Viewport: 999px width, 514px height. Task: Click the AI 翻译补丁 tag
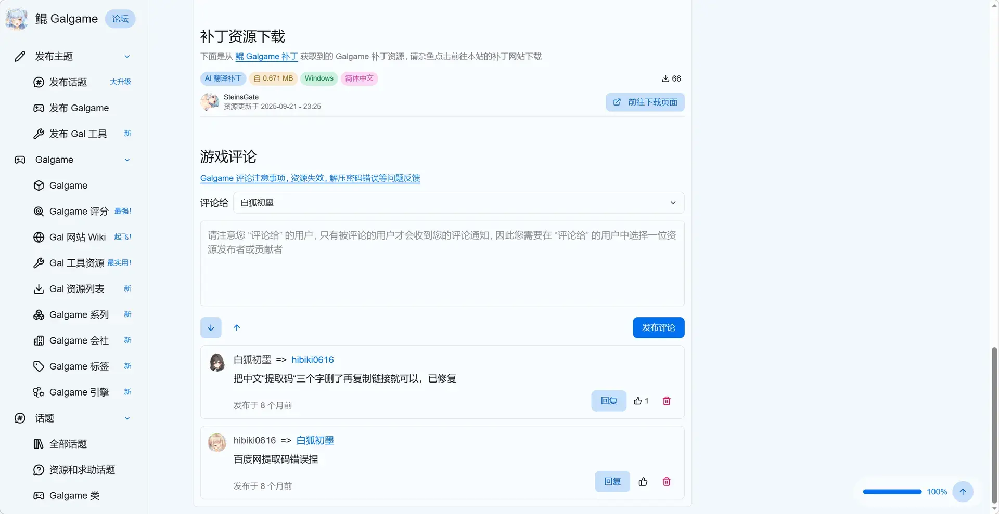(223, 78)
